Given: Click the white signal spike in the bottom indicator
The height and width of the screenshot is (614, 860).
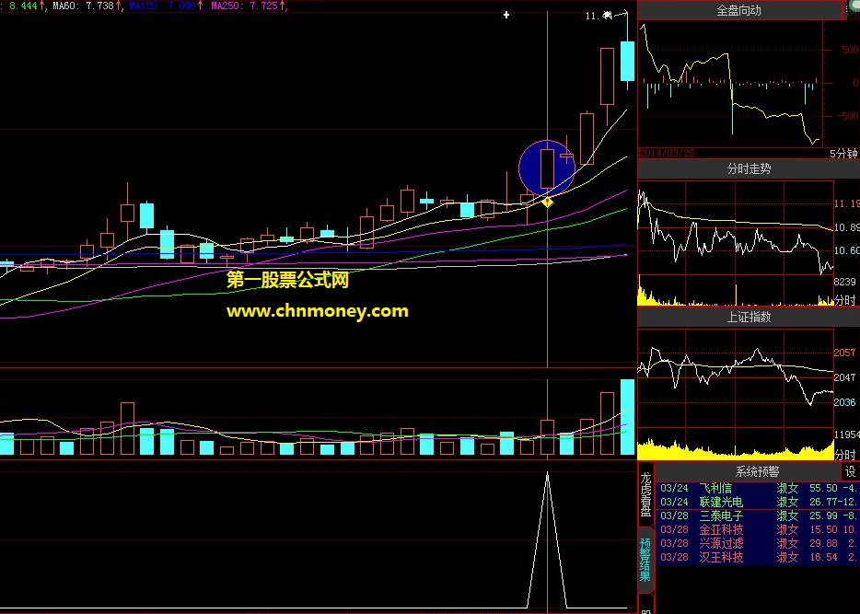Looking at the screenshot, I should coord(547,540).
